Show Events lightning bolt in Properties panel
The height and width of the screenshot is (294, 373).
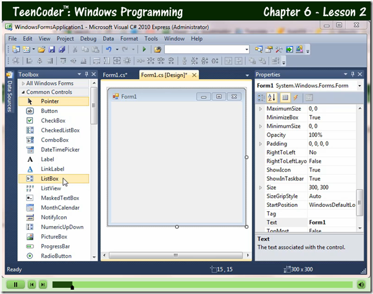tap(296, 98)
